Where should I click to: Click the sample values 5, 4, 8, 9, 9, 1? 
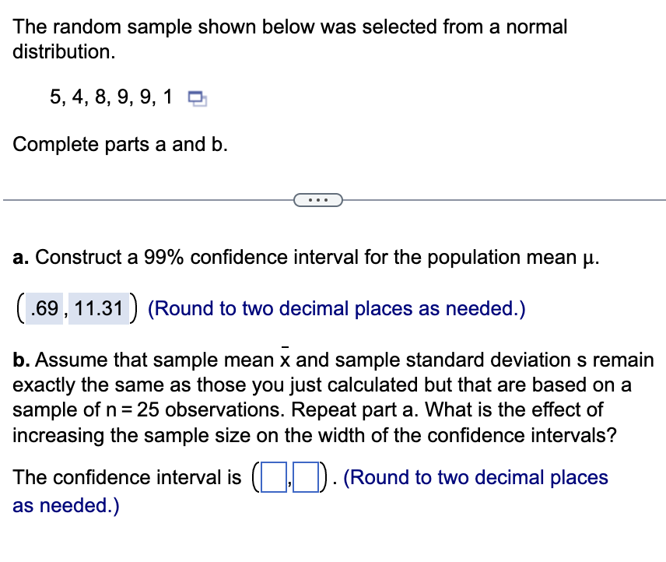pos(110,97)
